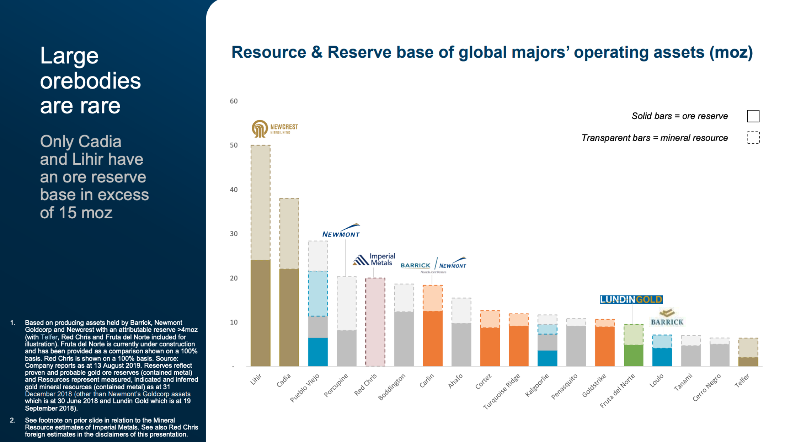789x442 pixels.
Task: Click 'Solid bars = ore reserve' legend text
Action: pos(680,116)
